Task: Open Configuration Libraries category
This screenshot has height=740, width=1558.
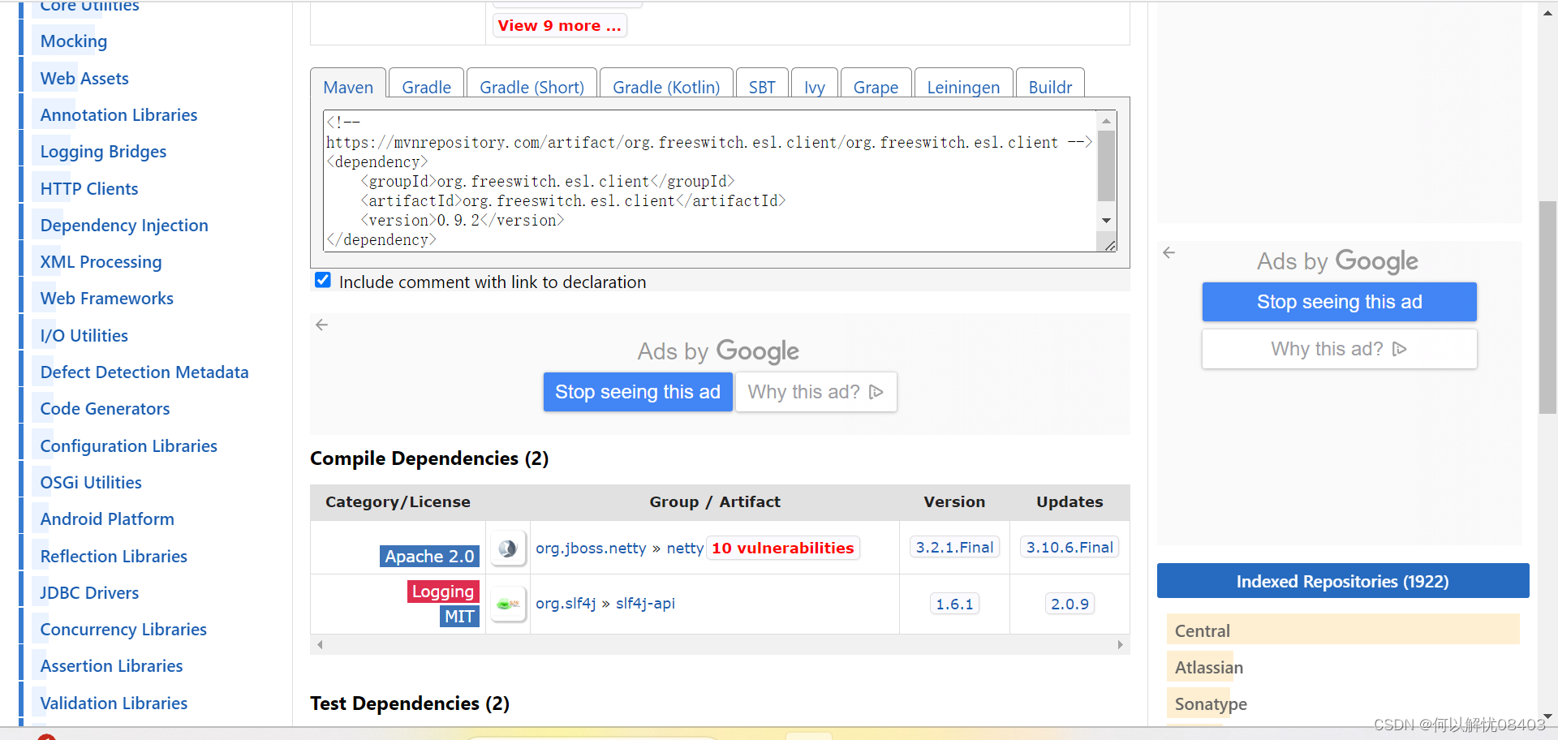Action: pos(129,446)
